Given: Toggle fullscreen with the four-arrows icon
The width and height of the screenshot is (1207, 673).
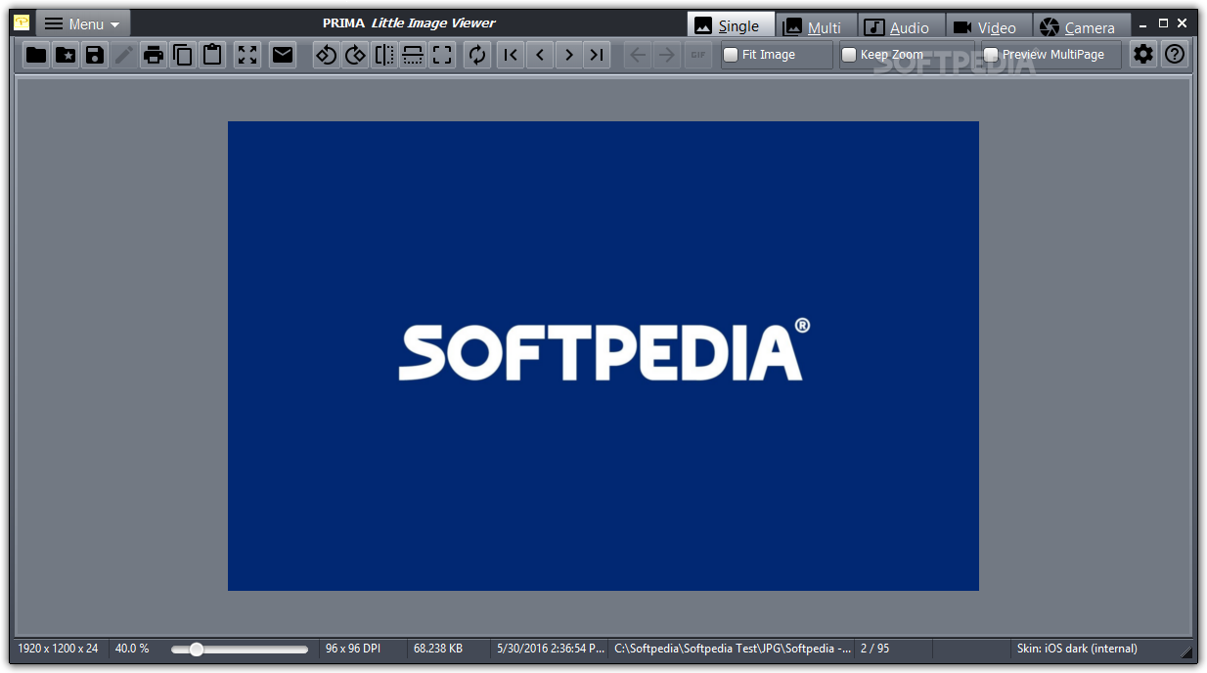Looking at the screenshot, I should [x=247, y=55].
